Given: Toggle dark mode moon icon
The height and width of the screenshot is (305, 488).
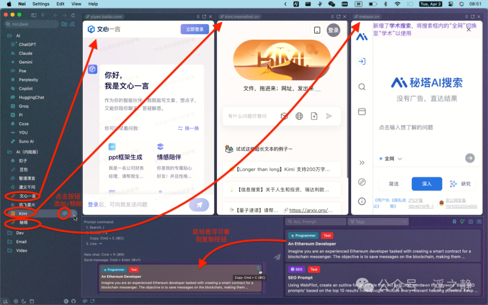Looking at the screenshot, I should coord(23,301).
